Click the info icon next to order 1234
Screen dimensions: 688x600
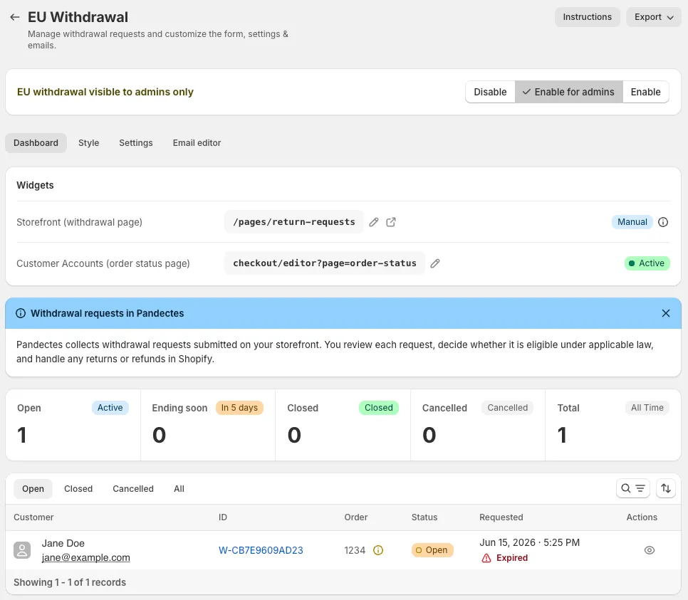pyautogui.click(x=377, y=550)
